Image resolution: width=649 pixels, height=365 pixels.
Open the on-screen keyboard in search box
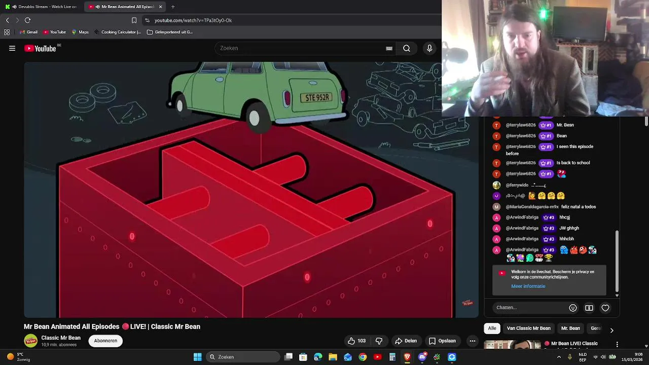pyautogui.click(x=389, y=48)
